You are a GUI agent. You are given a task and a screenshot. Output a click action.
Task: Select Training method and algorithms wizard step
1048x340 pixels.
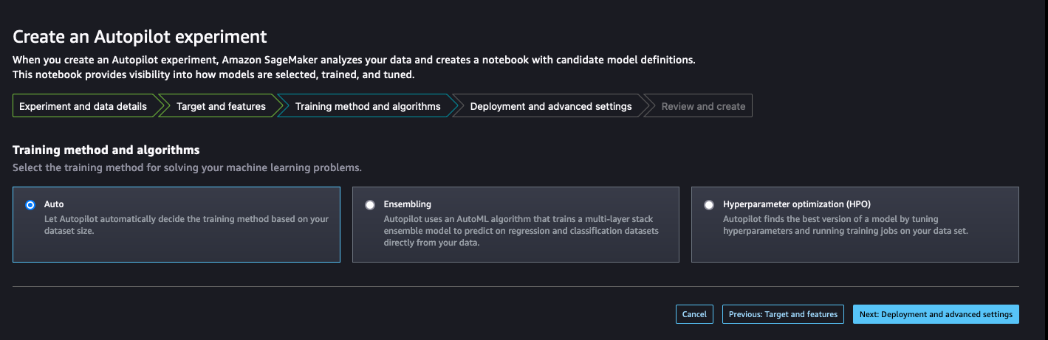tap(367, 106)
